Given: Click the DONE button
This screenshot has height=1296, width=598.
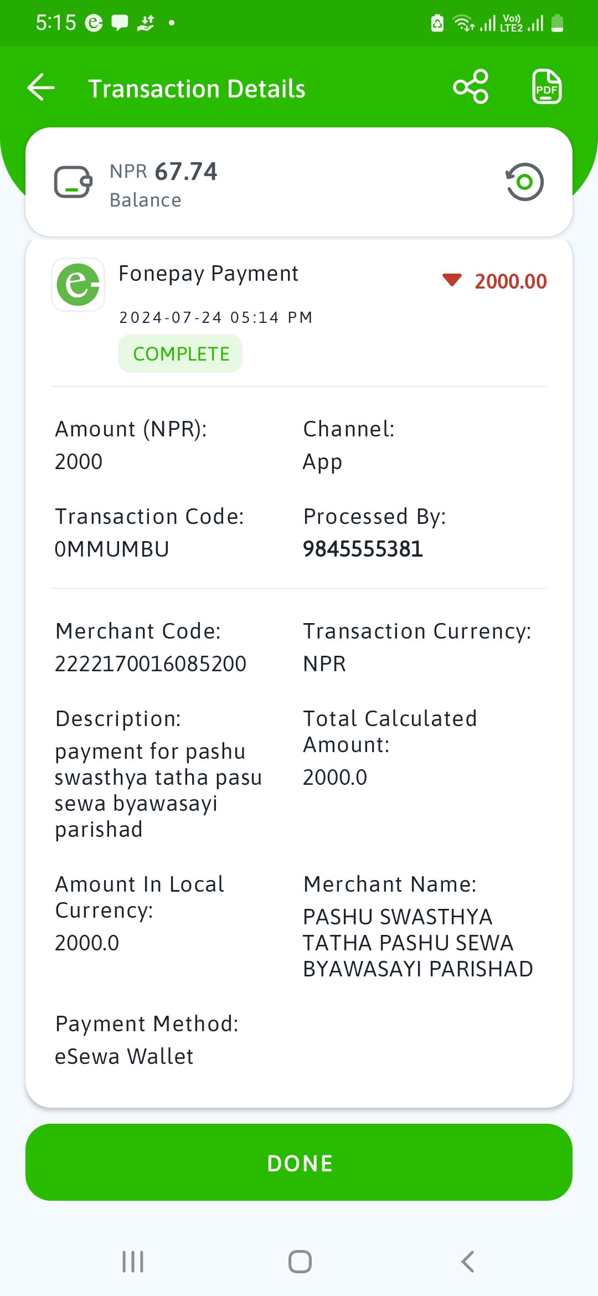Looking at the screenshot, I should [x=299, y=1162].
